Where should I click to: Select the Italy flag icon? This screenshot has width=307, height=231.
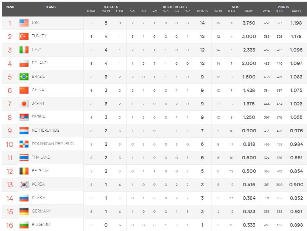pyautogui.click(x=24, y=50)
